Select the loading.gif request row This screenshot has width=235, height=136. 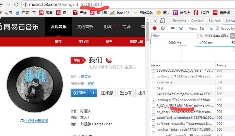[193, 100]
